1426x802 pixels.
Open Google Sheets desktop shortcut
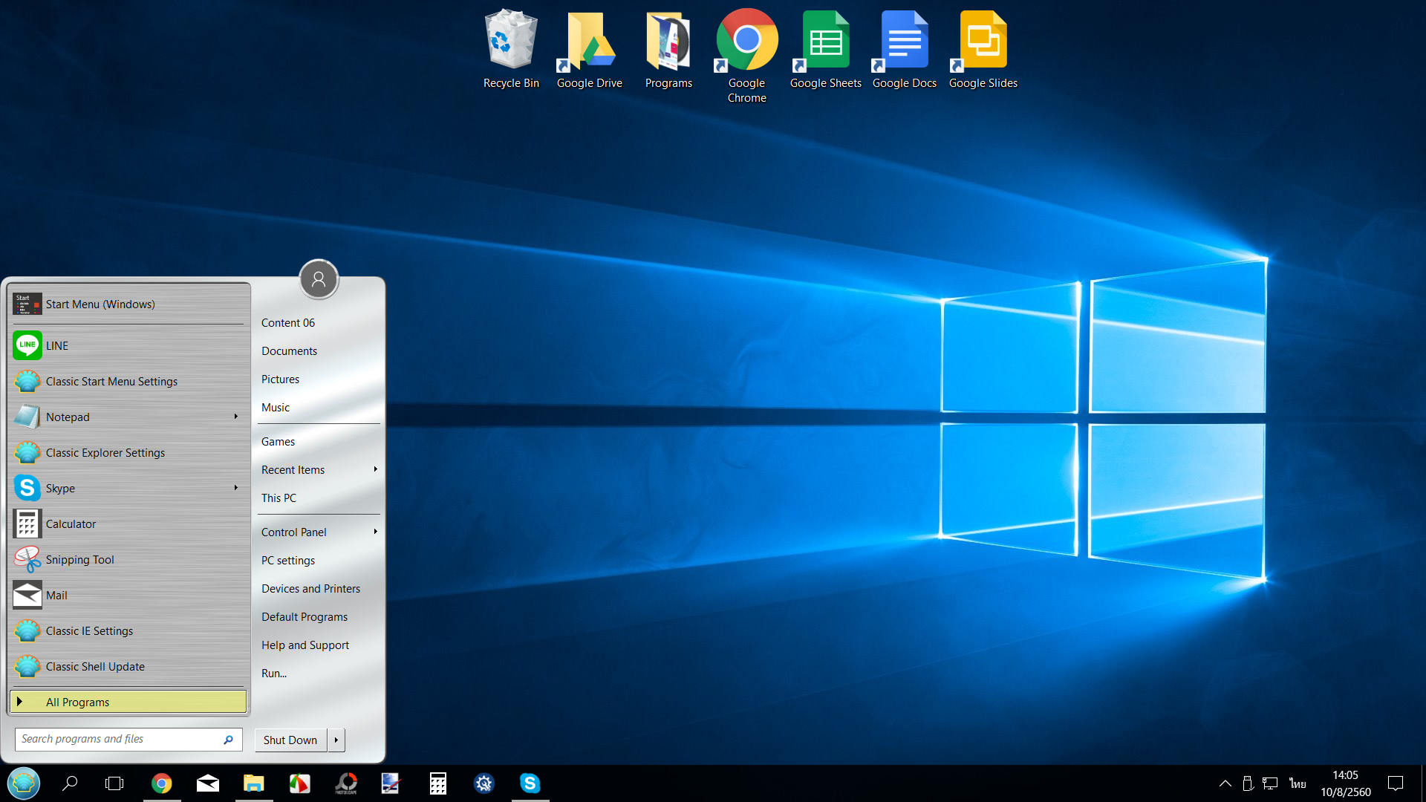coord(825,49)
